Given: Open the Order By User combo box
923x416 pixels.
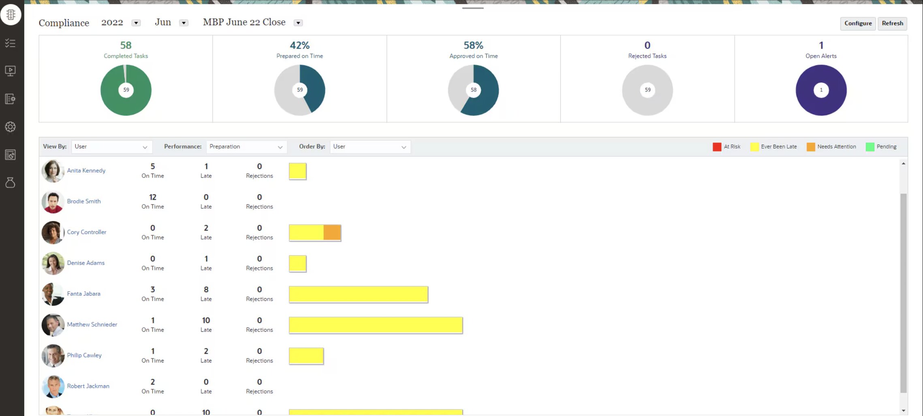Looking at the screenshot, I should tap(370, 147).
